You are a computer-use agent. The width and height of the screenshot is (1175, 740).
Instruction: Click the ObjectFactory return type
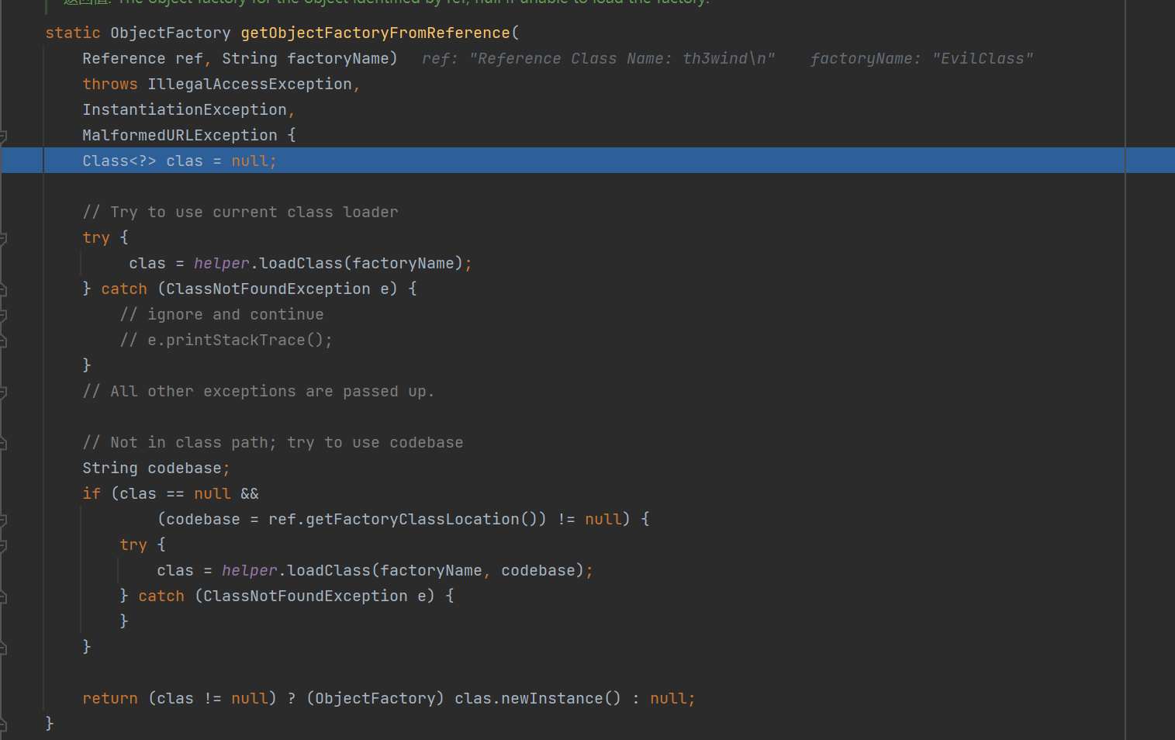171,33
